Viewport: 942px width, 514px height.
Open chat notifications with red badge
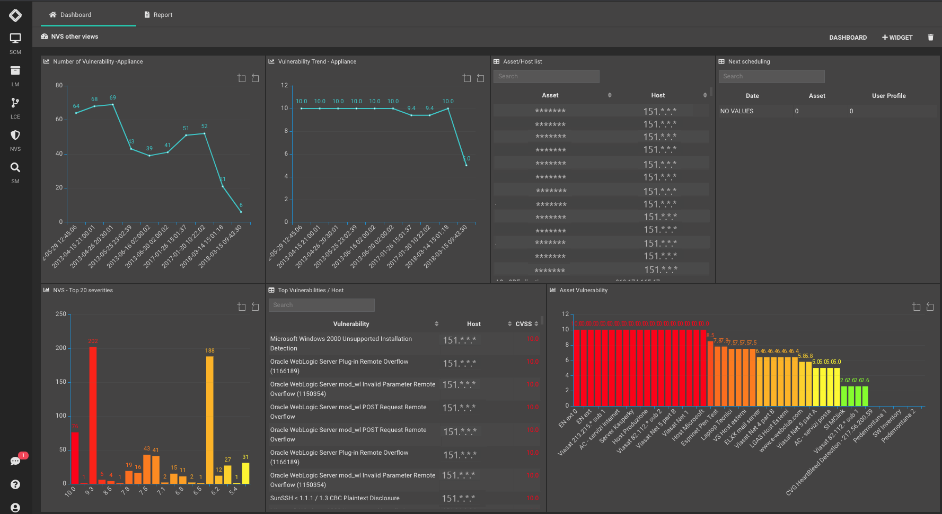(15, 461)
